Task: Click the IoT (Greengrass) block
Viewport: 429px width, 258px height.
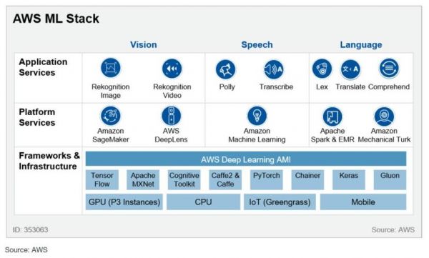Action: coord(280,202)
